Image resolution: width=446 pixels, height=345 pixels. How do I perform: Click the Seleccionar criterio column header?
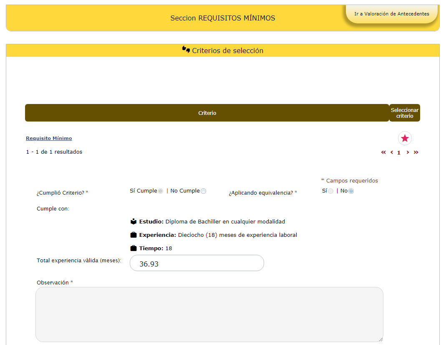(404, 113)
